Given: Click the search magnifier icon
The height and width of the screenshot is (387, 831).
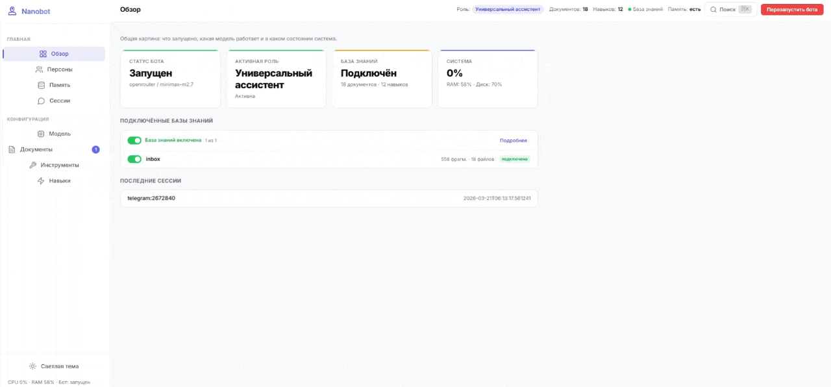Looking at the screenshot, I should [712, 9].
